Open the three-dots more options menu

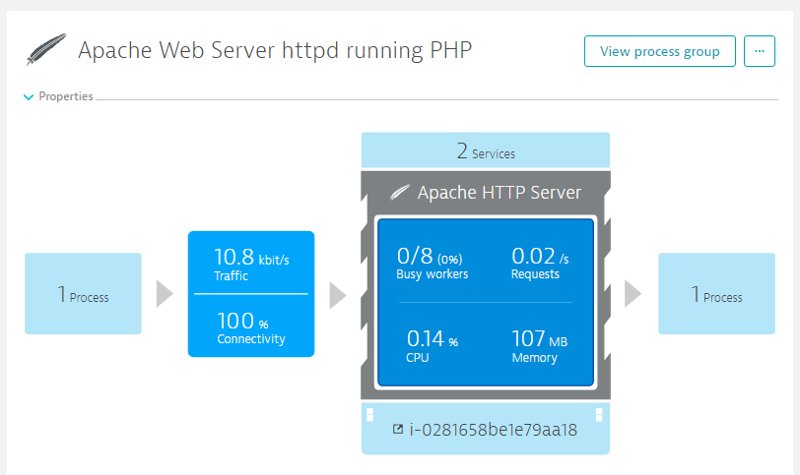click(760, 51)
